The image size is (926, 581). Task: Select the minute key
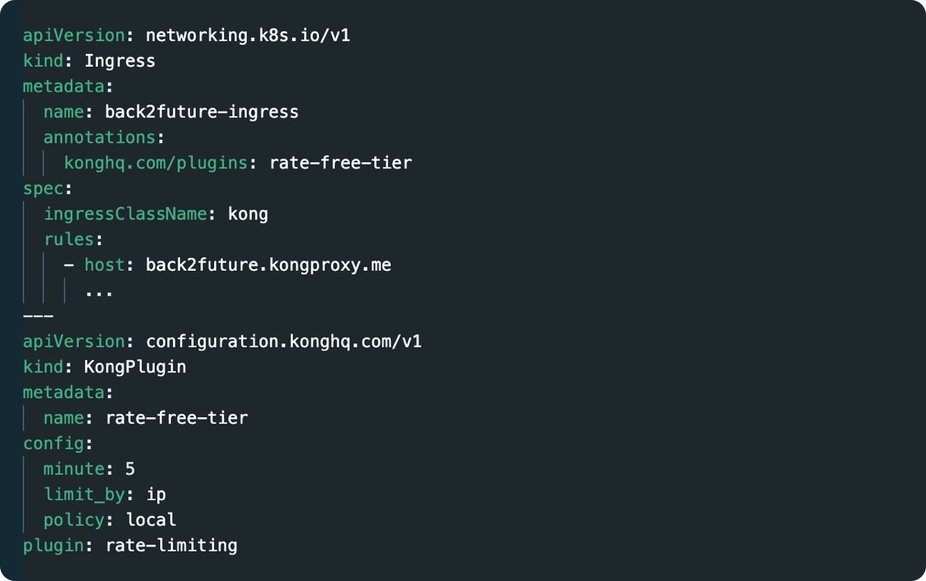pyautogui.click(x=74, y=469)
